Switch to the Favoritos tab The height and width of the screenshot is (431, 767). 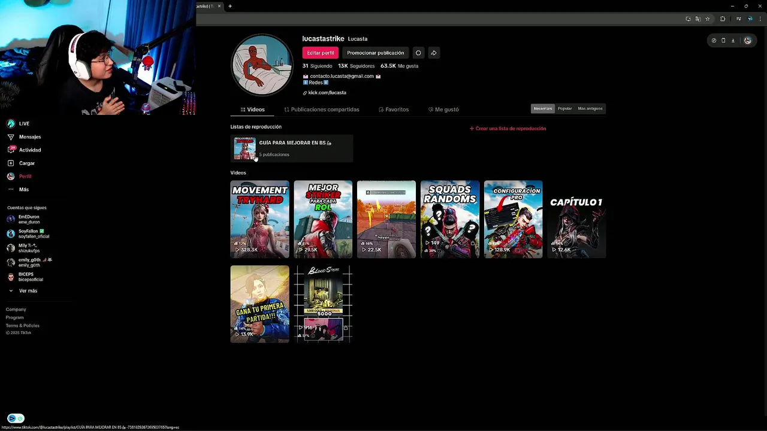pos(394,110)
